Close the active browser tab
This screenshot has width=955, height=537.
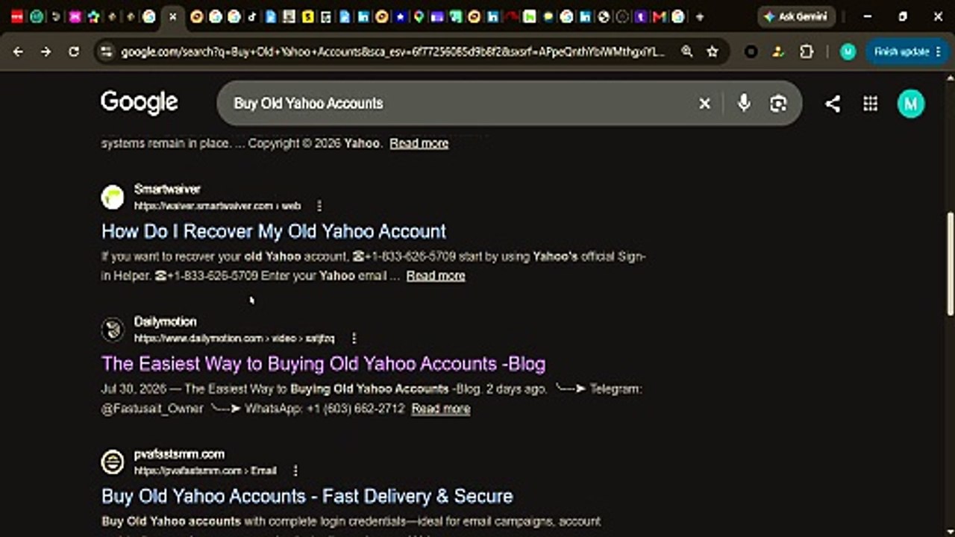click(172, 16)
